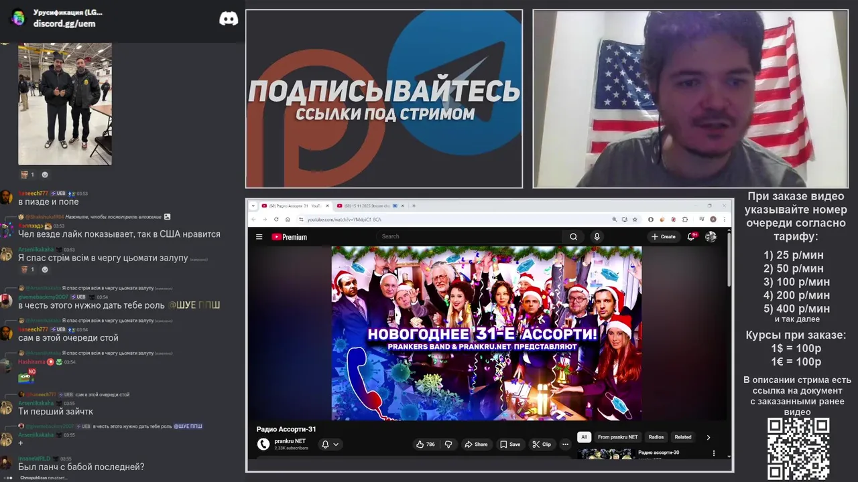Select the Radios filter chip
The height and width of the screenshot is (482, 858).
(656, 437)
